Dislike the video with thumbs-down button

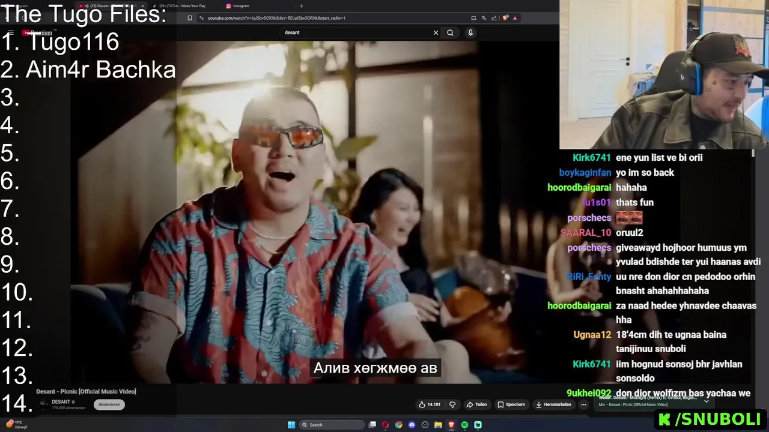[452, 404]
